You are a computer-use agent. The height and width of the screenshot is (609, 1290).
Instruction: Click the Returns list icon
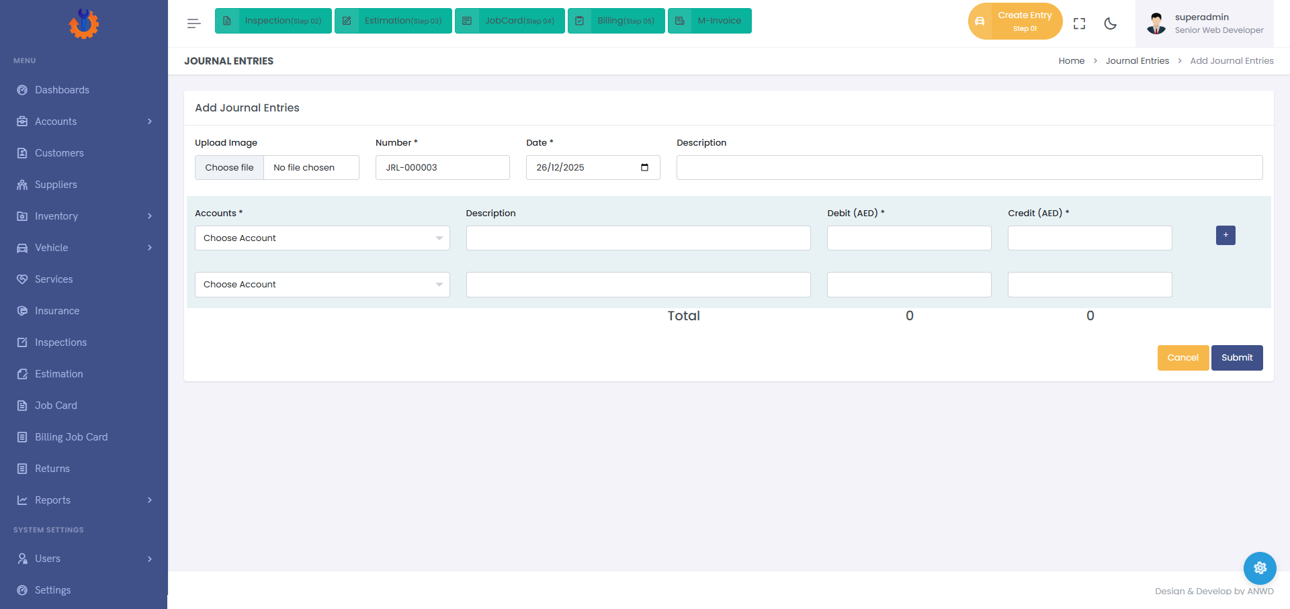click(22, 469)
